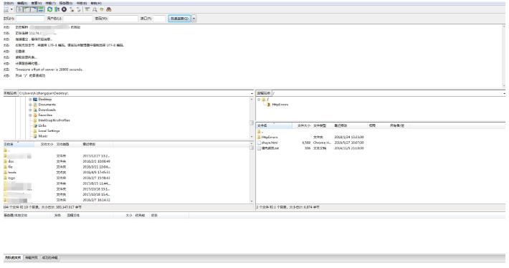Switch to the 传输失败 failed transfers tab
This screenshot has width=509, height=268.
[x=32, y=258]
